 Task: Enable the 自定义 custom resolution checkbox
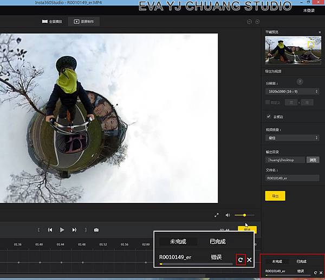[x=268, y=102]
